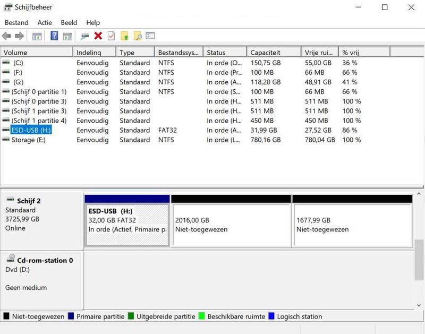Viewport: 425px width, 334px height.
Task: Select the highlighted ESD-USB (H:) volume name
Action: tap(31, 130)
